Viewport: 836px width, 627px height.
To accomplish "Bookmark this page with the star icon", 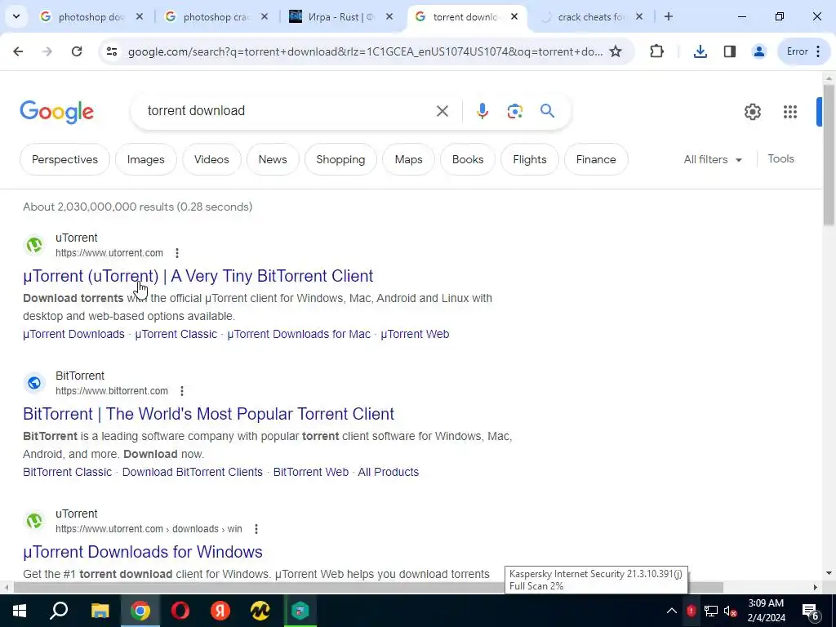I will tap(616, 51).
